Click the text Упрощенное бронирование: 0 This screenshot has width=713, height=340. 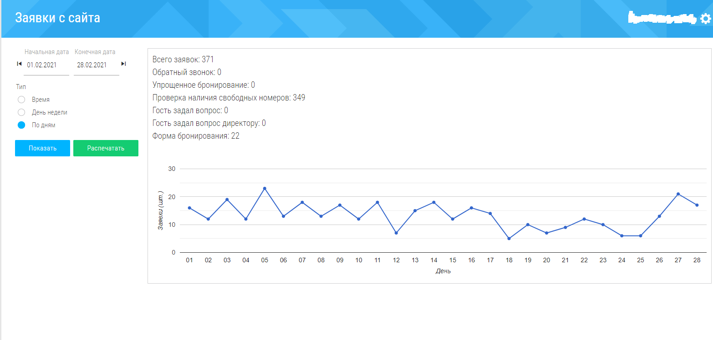click(204, 85)
